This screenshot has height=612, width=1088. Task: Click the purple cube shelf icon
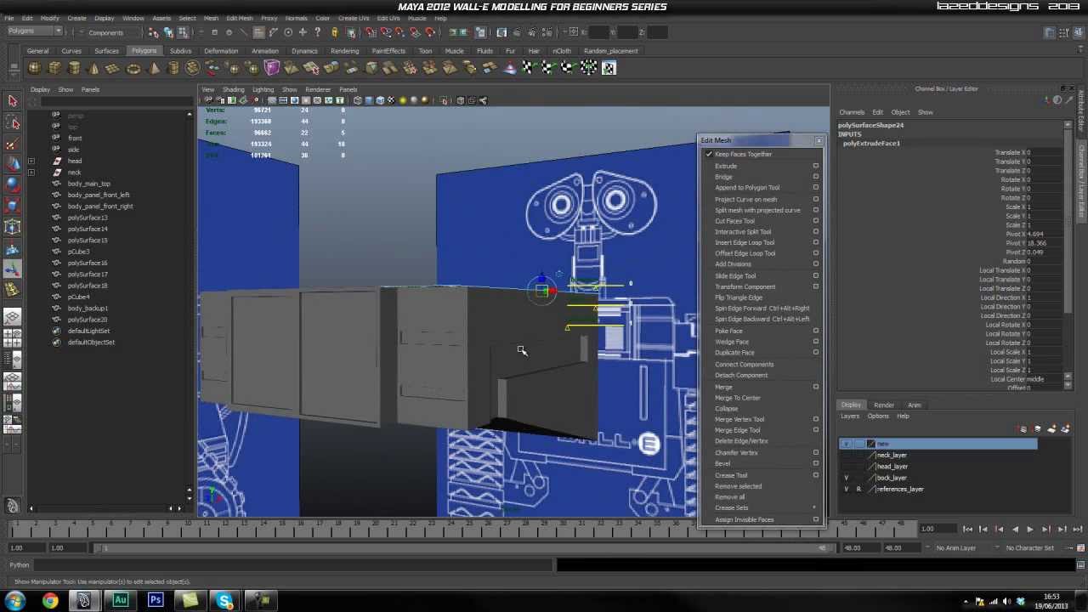point(272,68)
